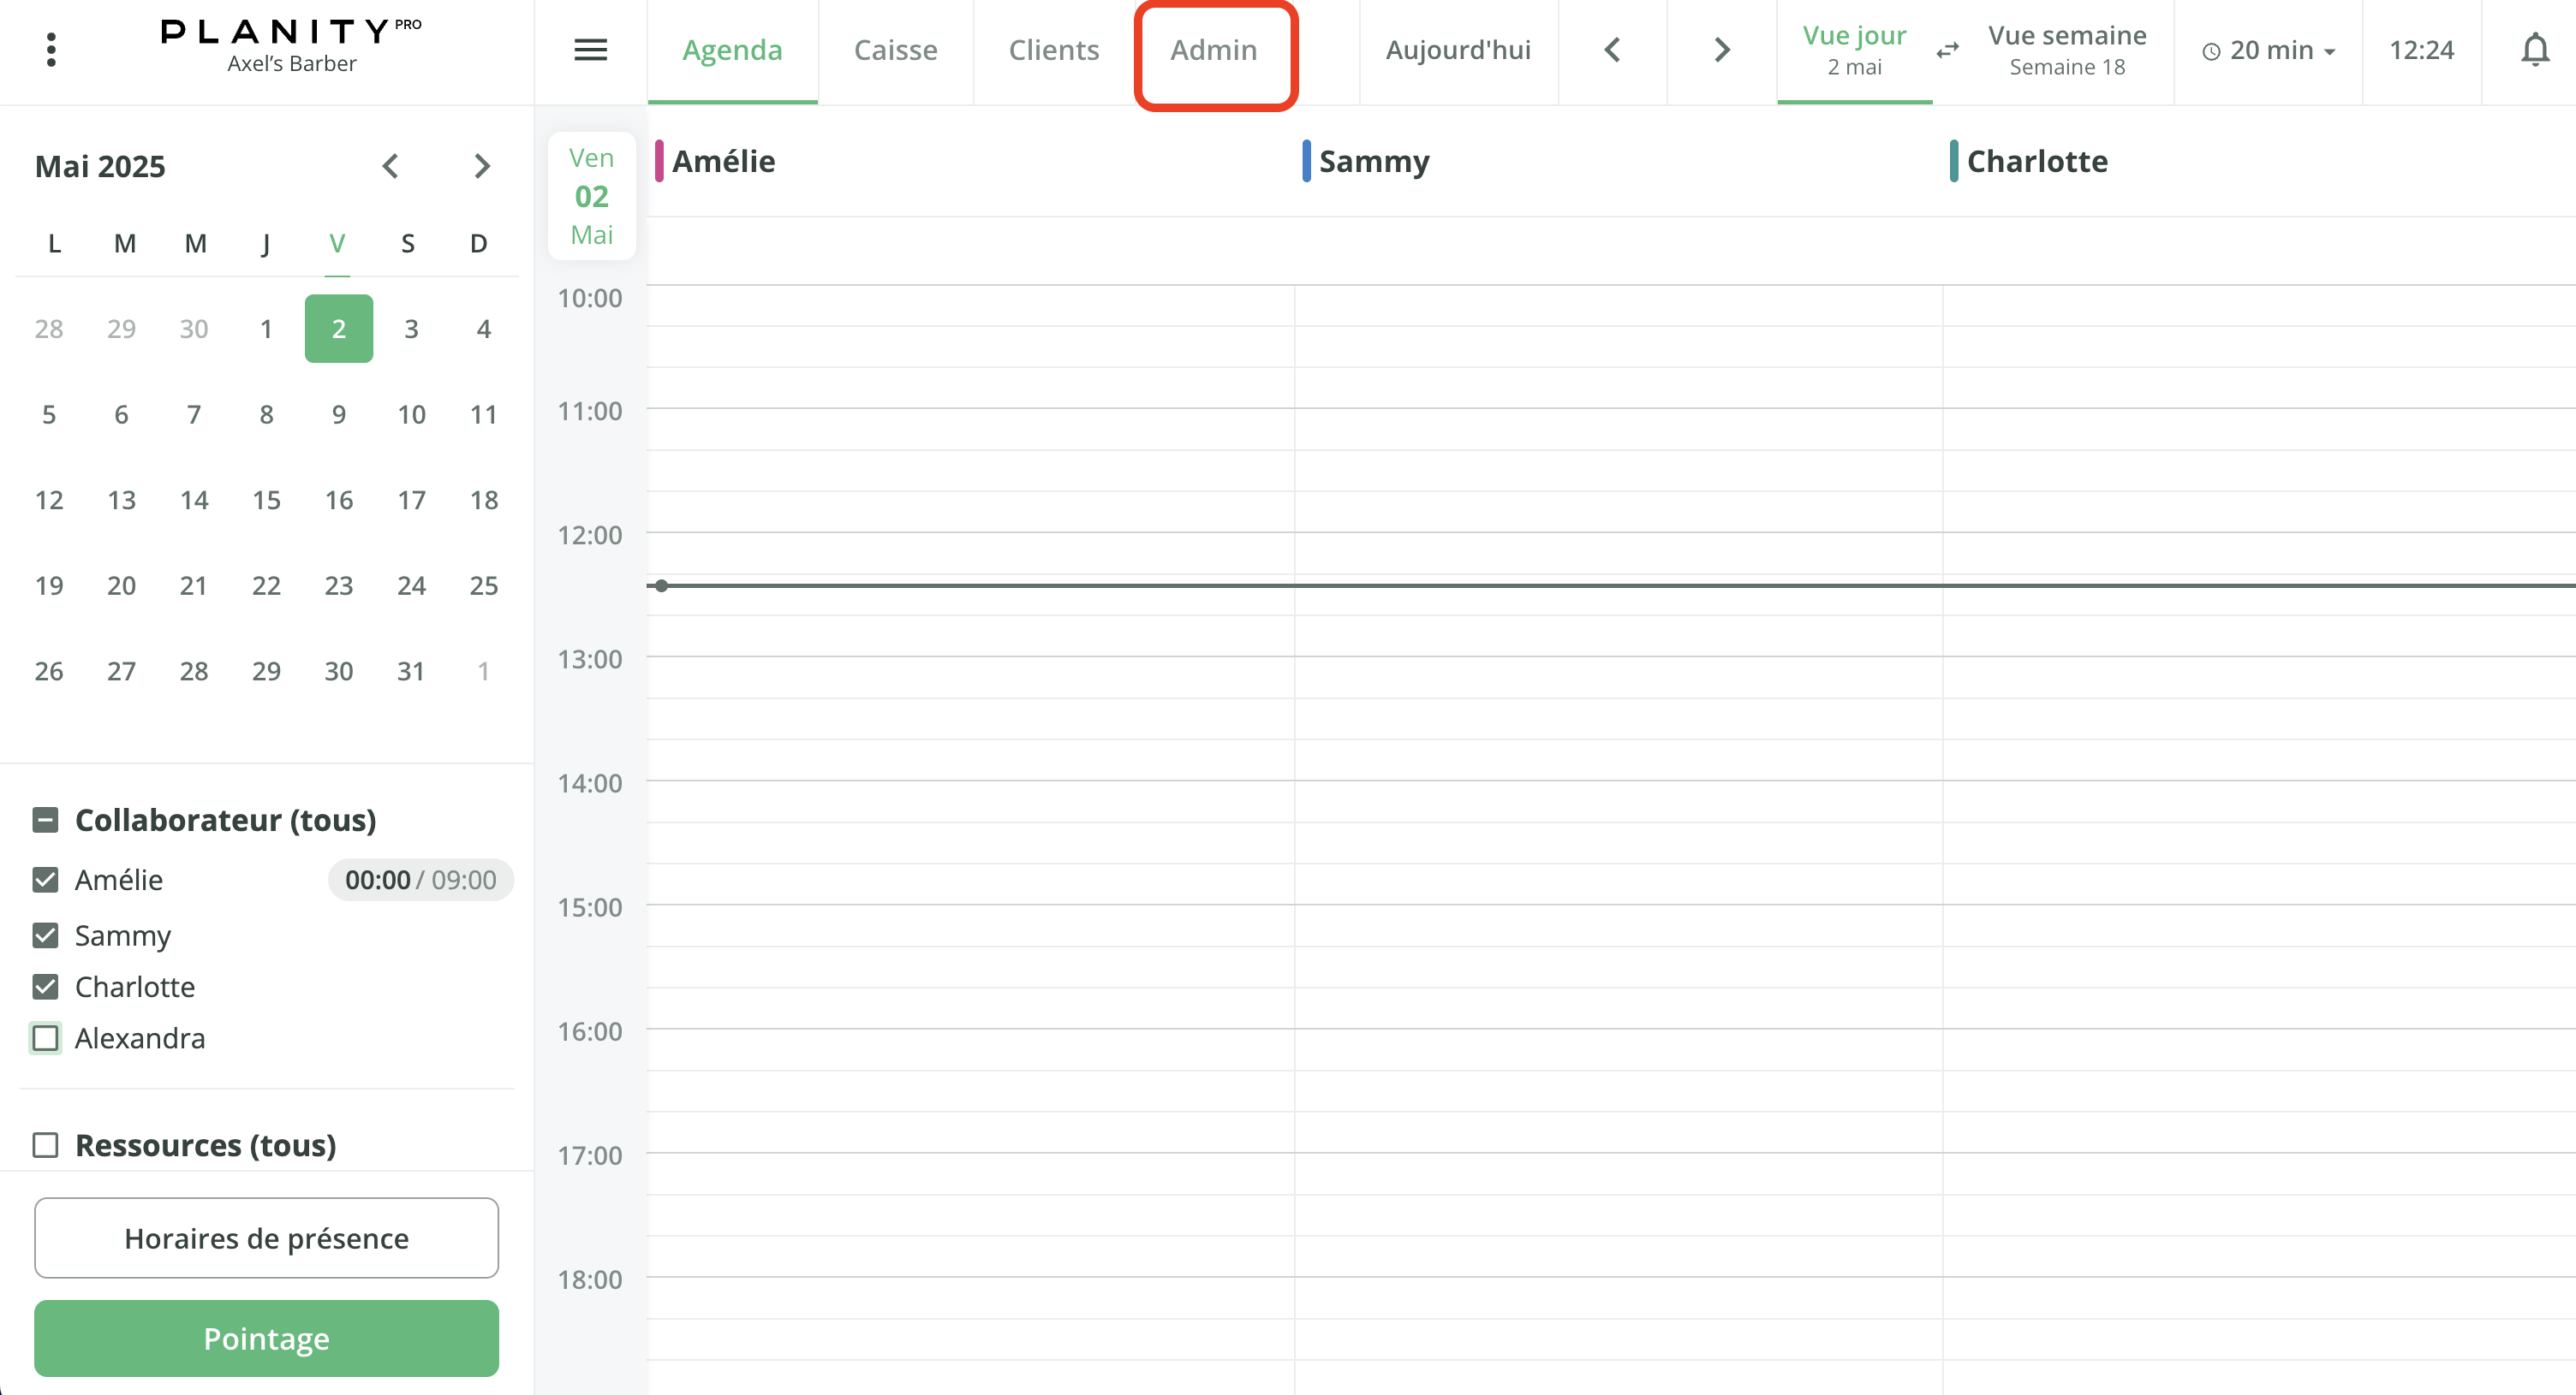
Task: Open the Admin tab
Action: (1214, 50)
